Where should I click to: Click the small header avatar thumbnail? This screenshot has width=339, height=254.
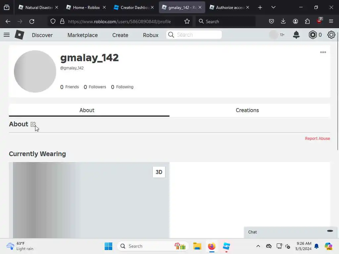pyautogui.click(x=273, y=35)
